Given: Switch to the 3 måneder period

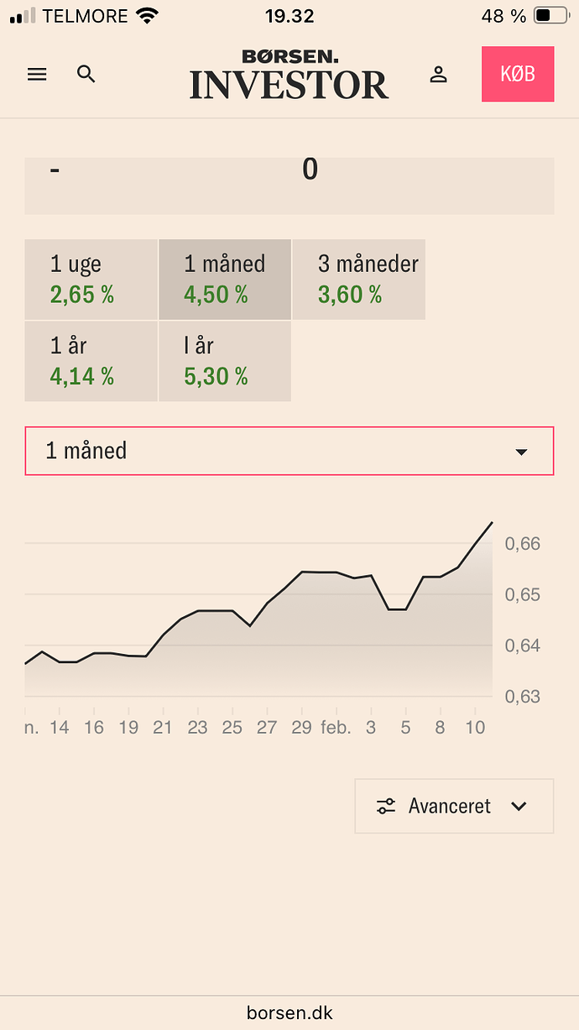Looking at the screenshot, I should [359, 280].
